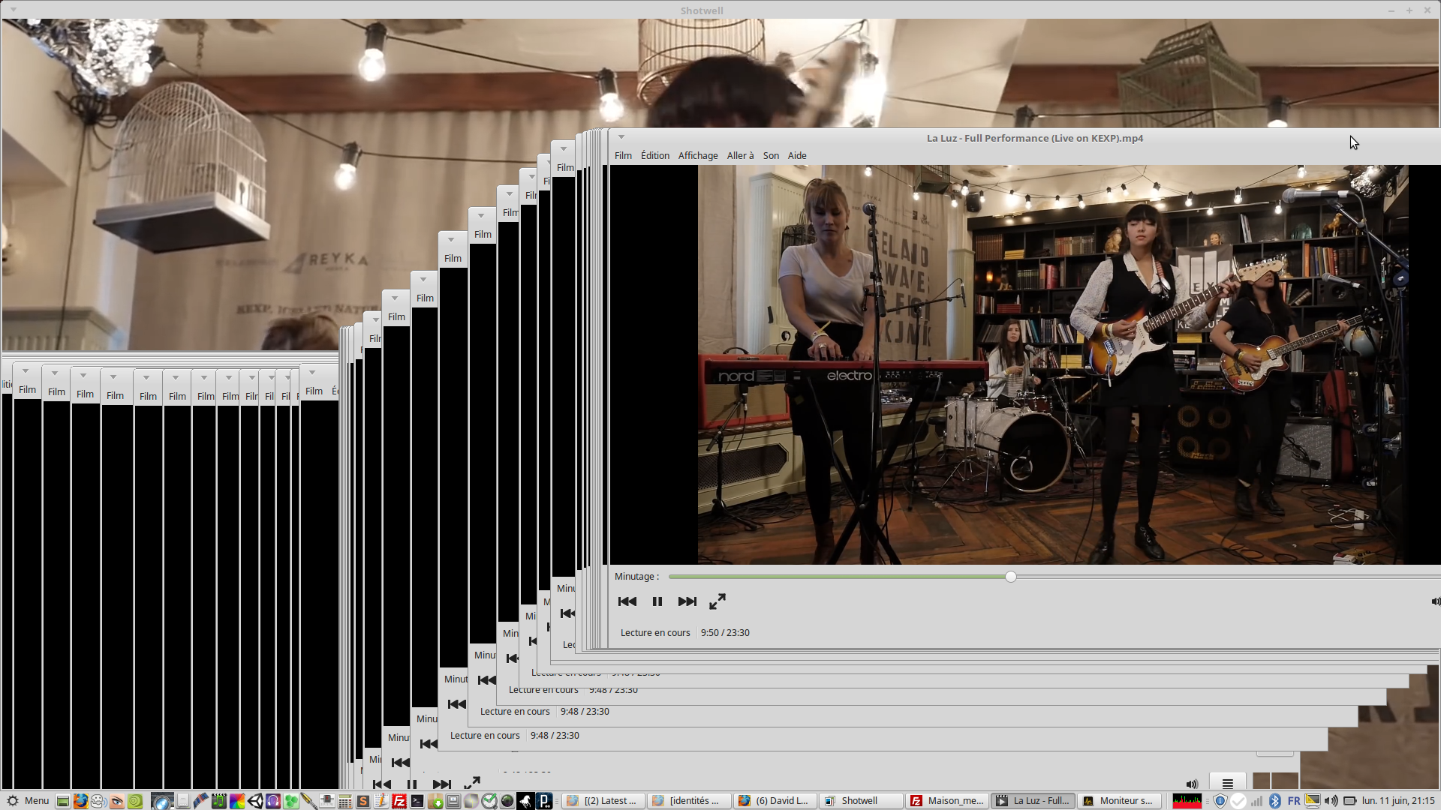The image size is (1441, 810).
Task: Launch FileZilla from panel launcher
Action: tap(399, 801)
